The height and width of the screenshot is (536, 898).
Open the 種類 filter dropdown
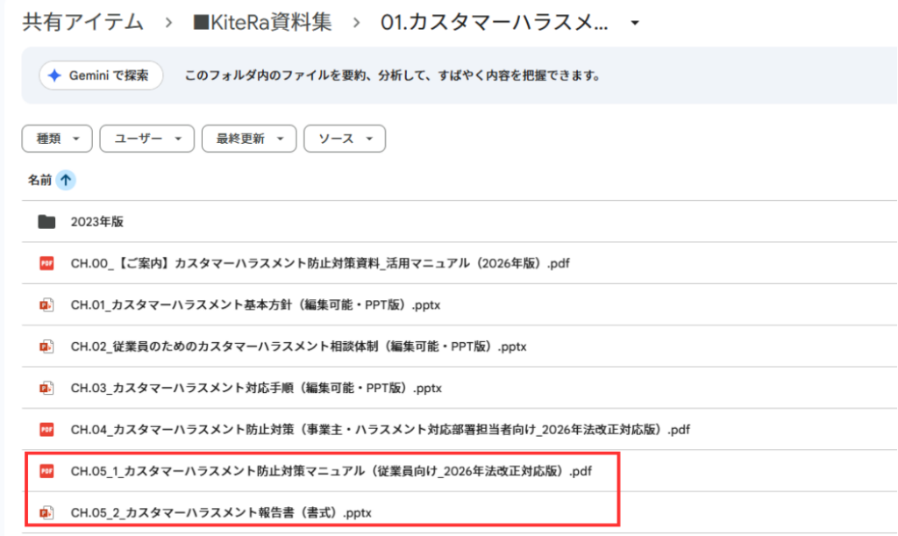[x=56, y=139]
